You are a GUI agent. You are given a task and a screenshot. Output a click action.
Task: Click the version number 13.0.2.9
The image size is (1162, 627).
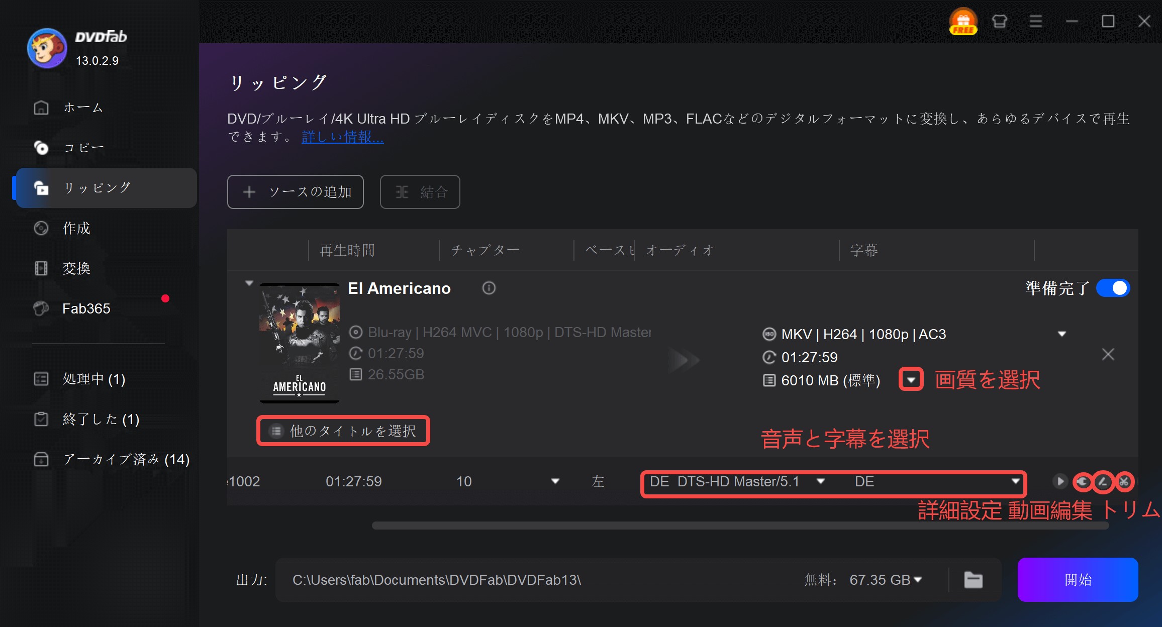pos(97,61)
